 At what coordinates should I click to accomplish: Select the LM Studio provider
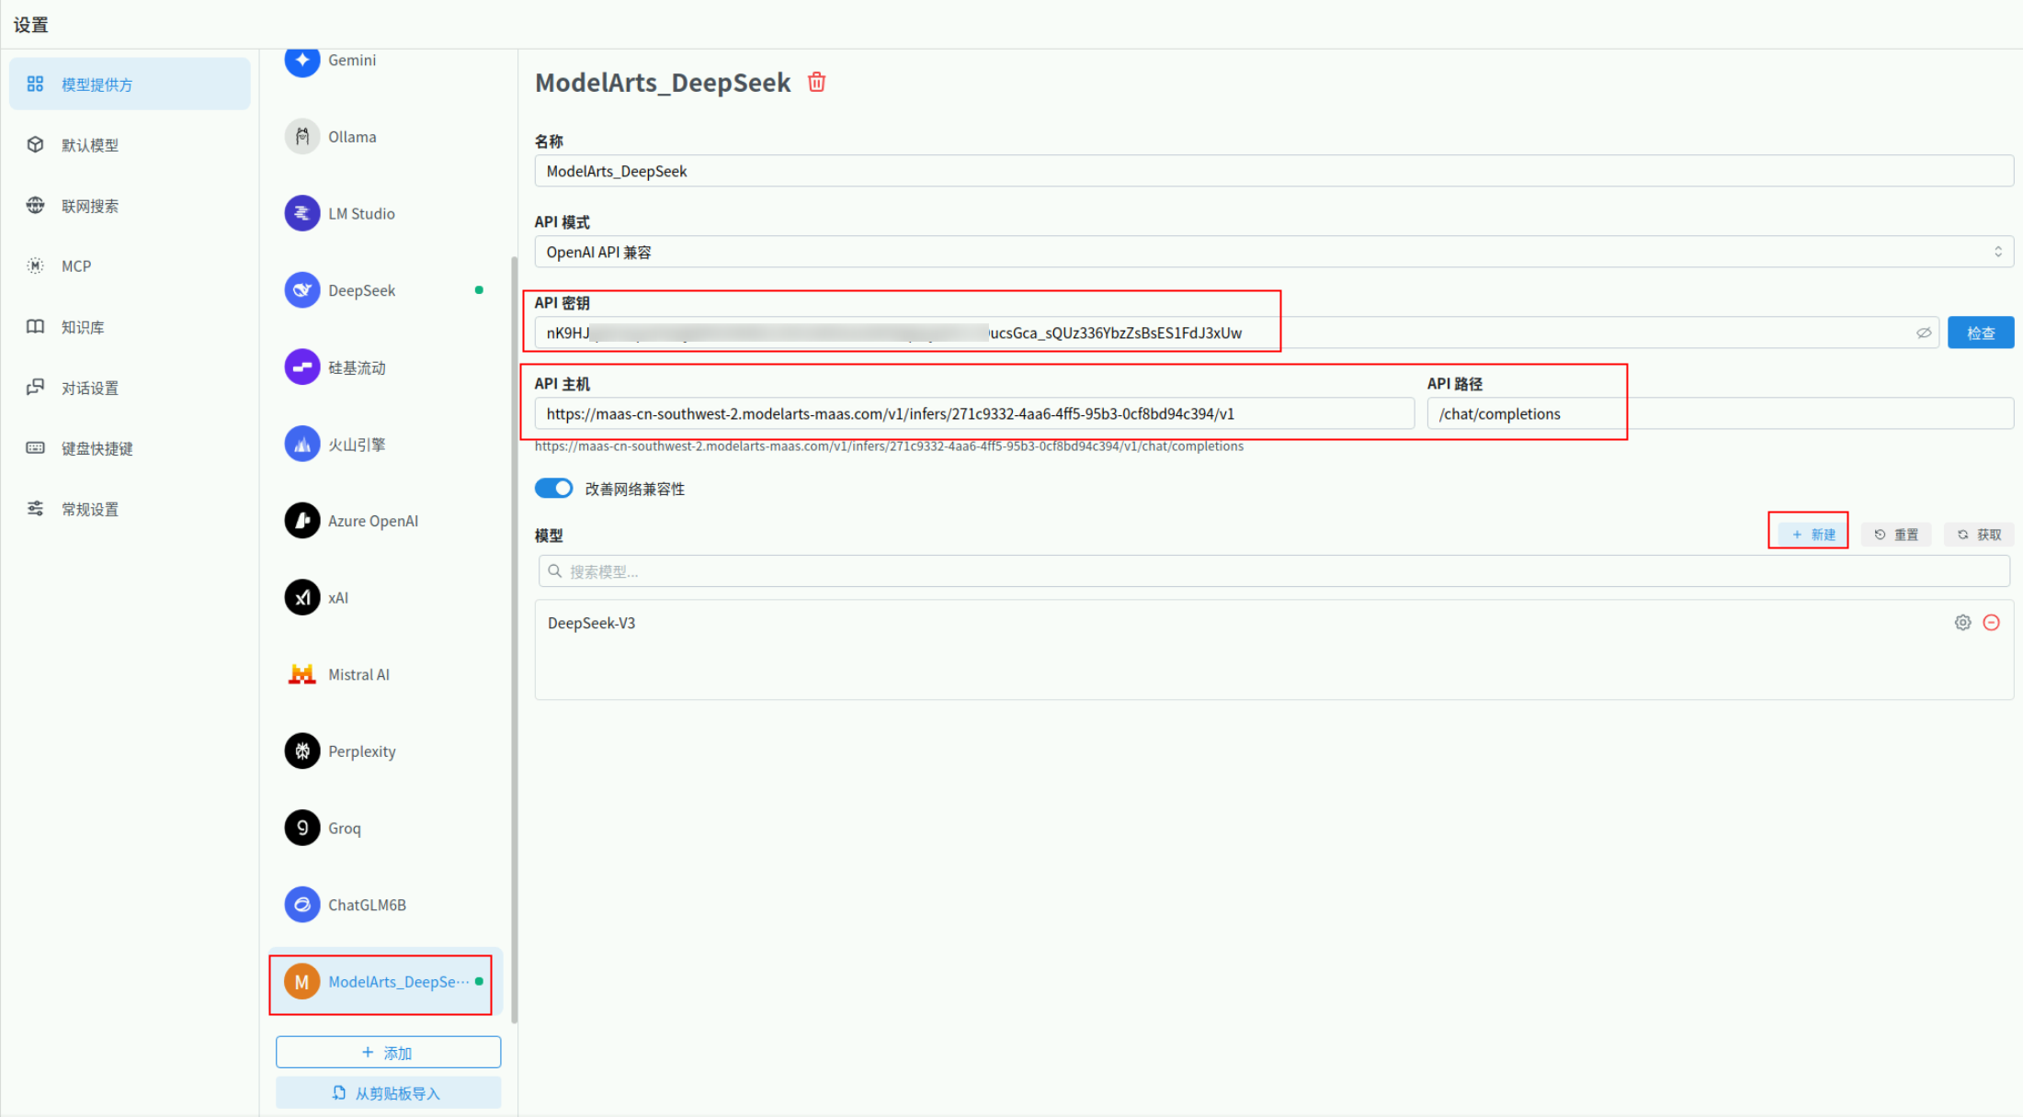(360, 214)
